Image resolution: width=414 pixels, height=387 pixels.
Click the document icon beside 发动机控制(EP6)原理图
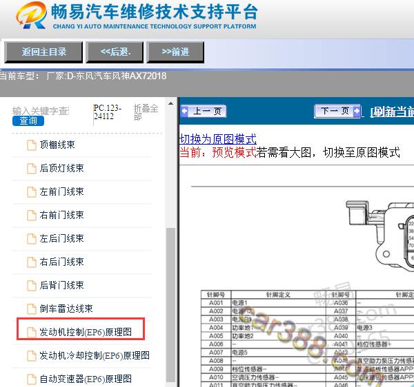[32, 333]
